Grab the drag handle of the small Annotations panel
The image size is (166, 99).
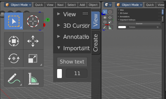(160, 17)
